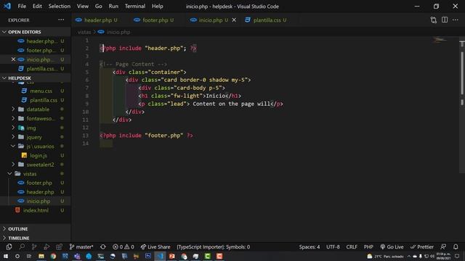Screen dimensions: 465x261
Task: Change line endings via CRLF
Action: click(x=352, y=246)
